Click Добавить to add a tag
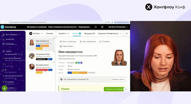Viewport: 191px width, 104px height. click(92, 73)
